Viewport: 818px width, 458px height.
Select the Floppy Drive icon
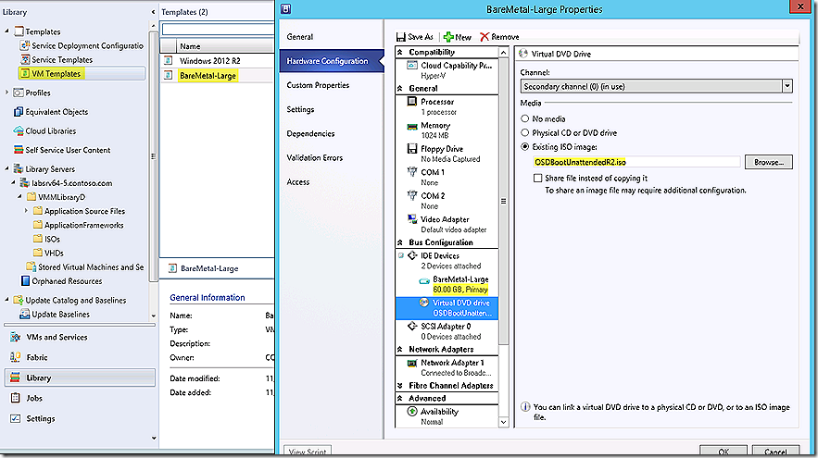tap(412, 148)
